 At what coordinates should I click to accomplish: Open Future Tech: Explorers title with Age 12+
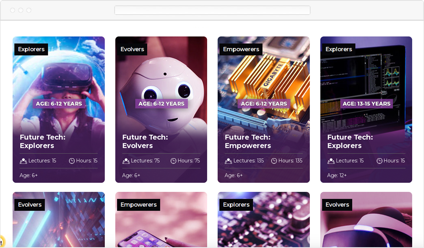[350, 141]
